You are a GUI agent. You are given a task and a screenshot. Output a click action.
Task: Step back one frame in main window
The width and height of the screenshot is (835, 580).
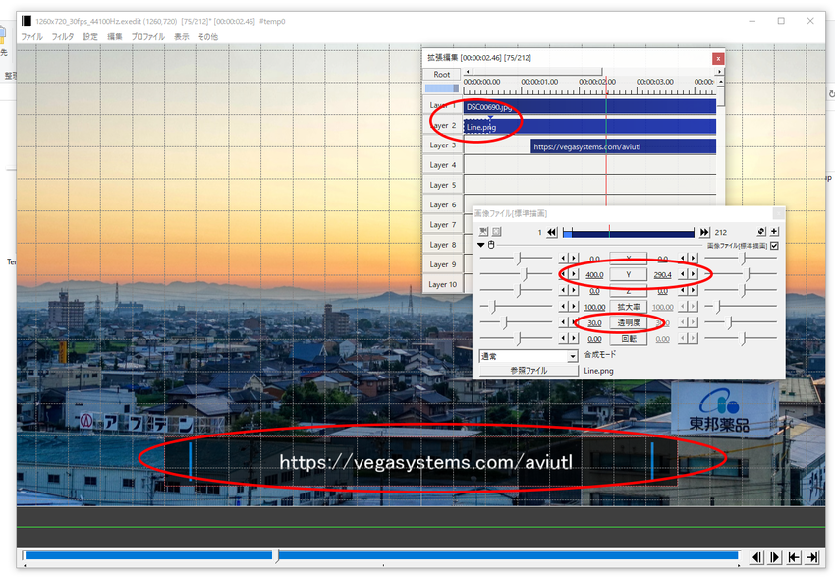pos(756,557)
